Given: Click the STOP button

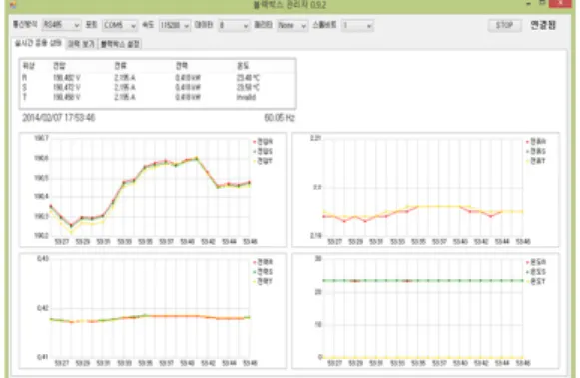Looking at the screenshot, I should (x=504, y=25).
